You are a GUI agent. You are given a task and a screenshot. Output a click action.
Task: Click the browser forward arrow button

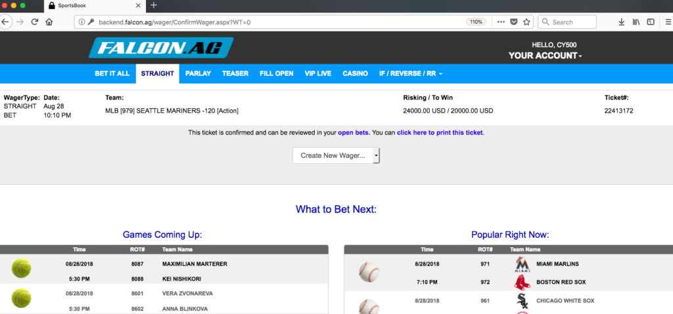click(x=20, y=22)
